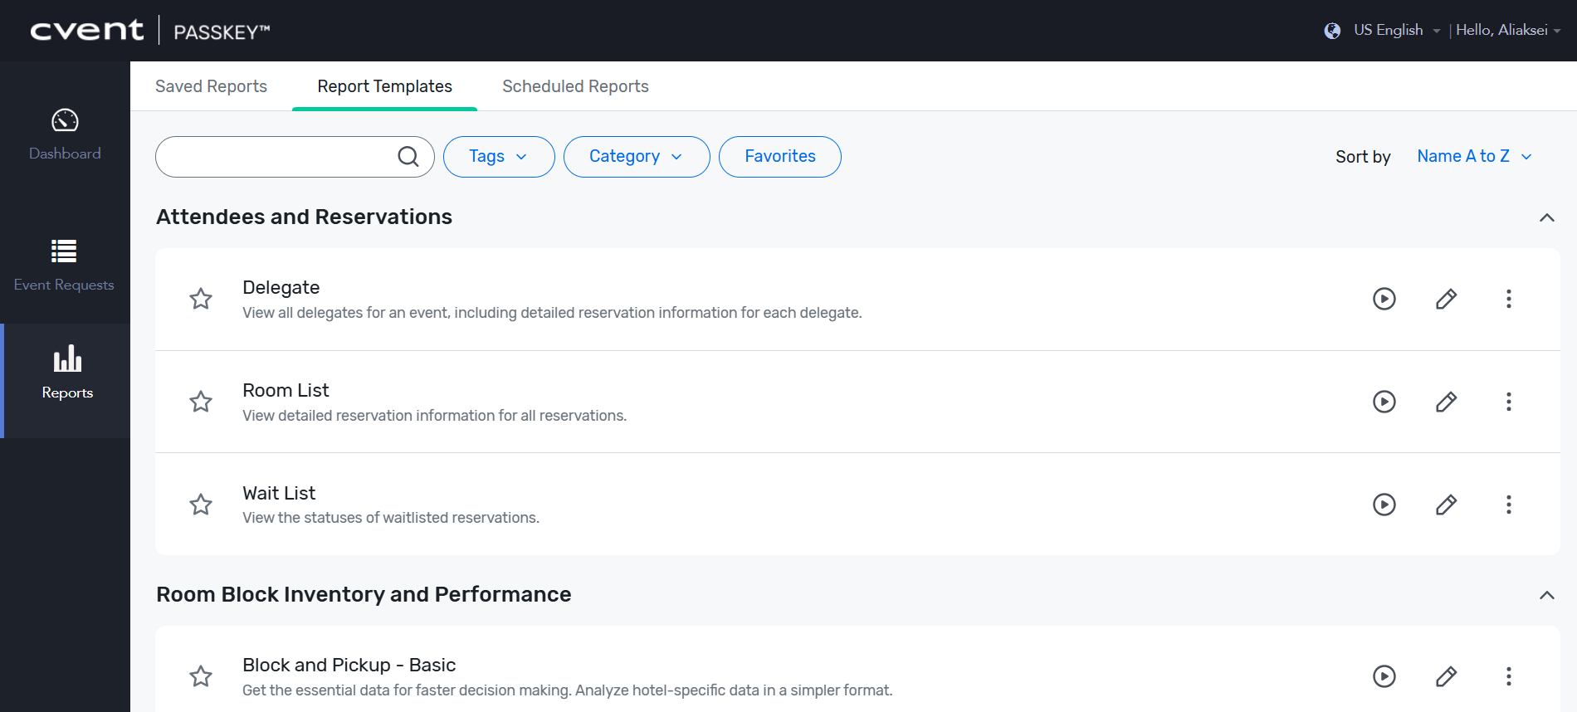Open the Category filter dropdown
The width and height of the screenshot is (1577, 712).
pyautogui.click(x=637, y=156)
